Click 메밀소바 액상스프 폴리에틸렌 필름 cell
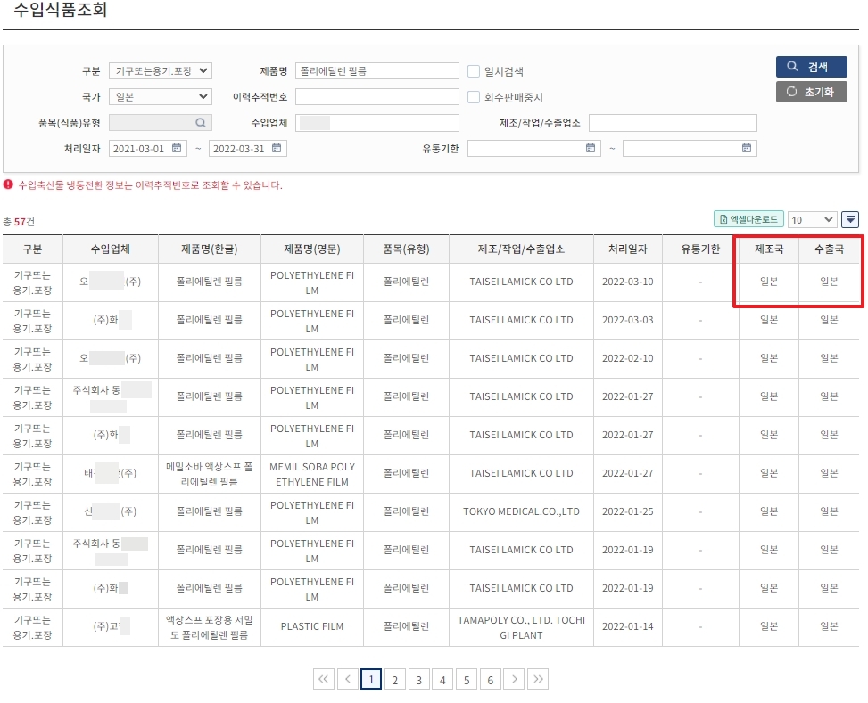Viewport: 868px width, 703px height. tap(210, 474)
